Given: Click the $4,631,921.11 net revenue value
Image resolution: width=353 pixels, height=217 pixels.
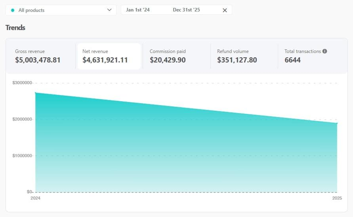Looking at the screenshot, I should [105, 60].
